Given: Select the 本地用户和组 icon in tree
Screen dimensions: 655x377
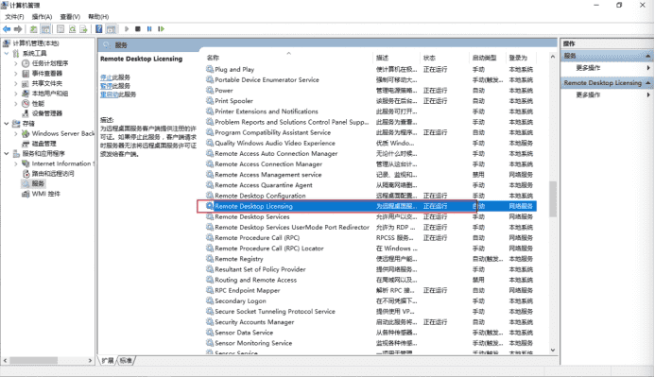Looking at the screenshot, I should [26, 94].
